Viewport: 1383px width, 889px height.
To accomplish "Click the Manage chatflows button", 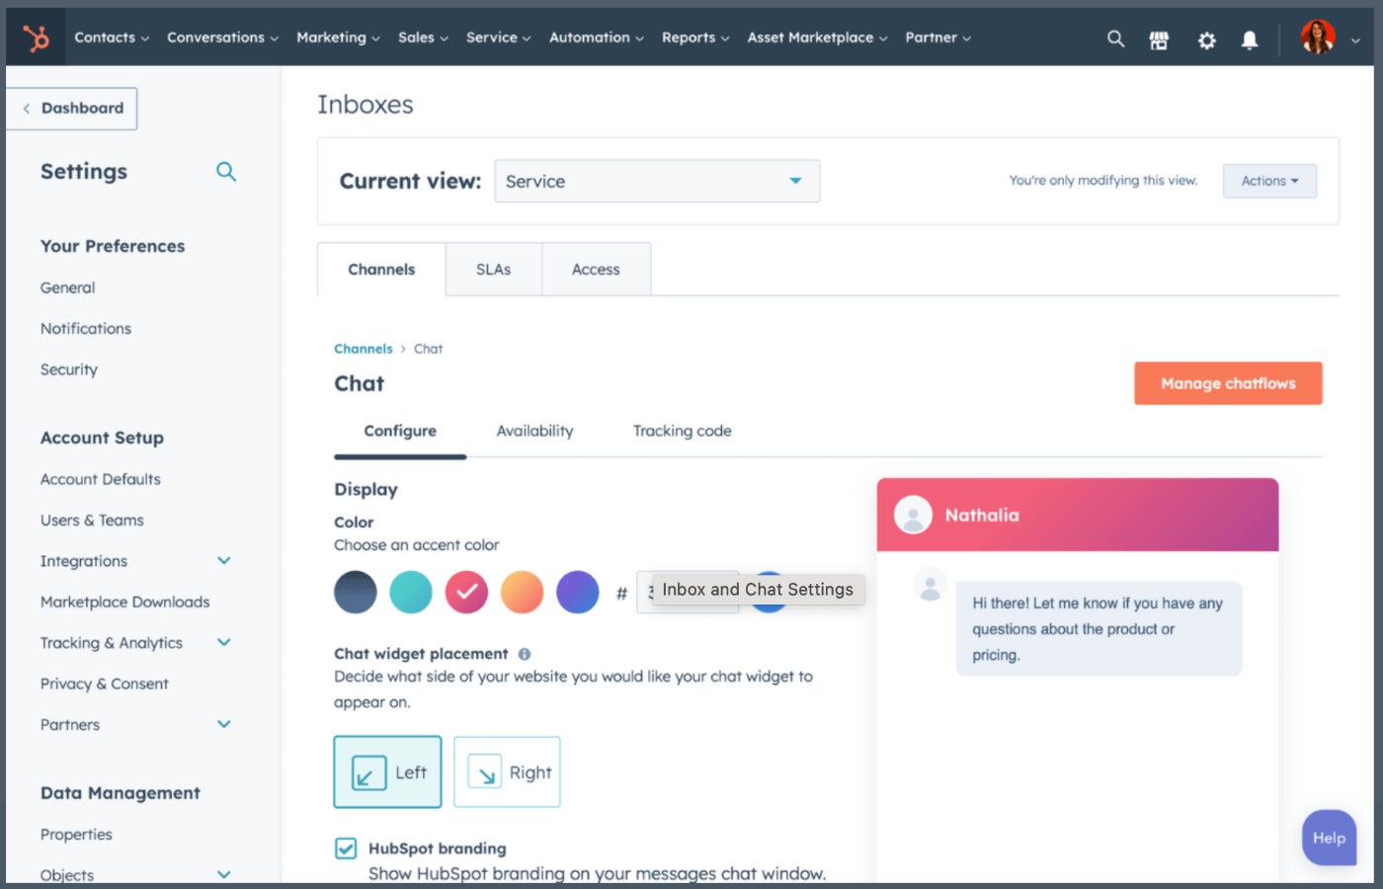I will click(x=1228, y=383).
